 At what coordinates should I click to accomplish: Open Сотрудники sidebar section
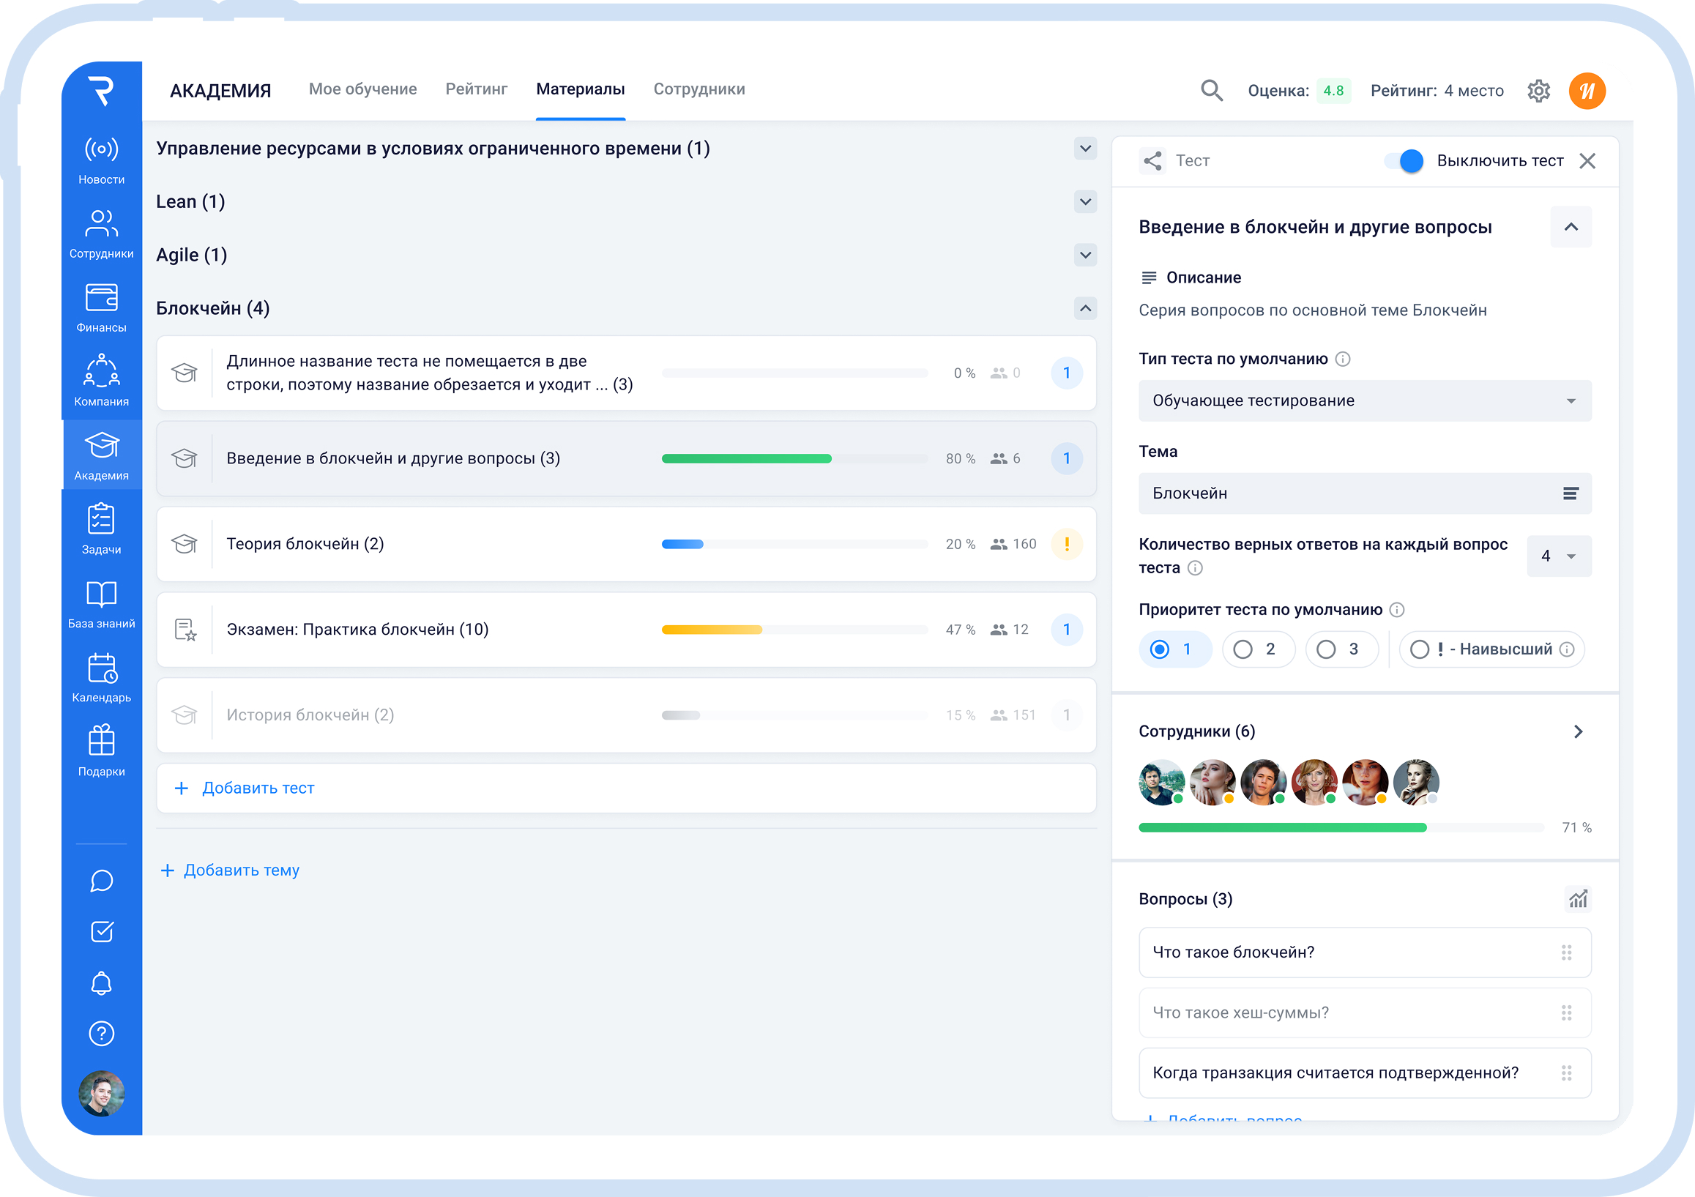pos(101,234)
